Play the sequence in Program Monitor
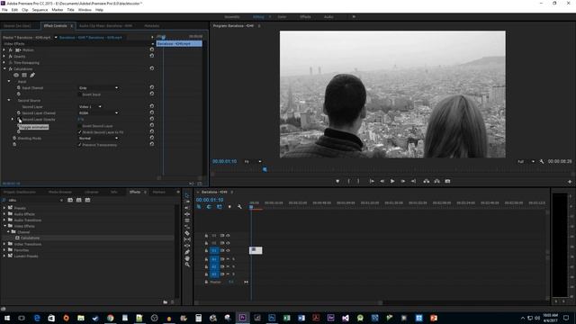The image size is (576, 324). click(392, 181)
